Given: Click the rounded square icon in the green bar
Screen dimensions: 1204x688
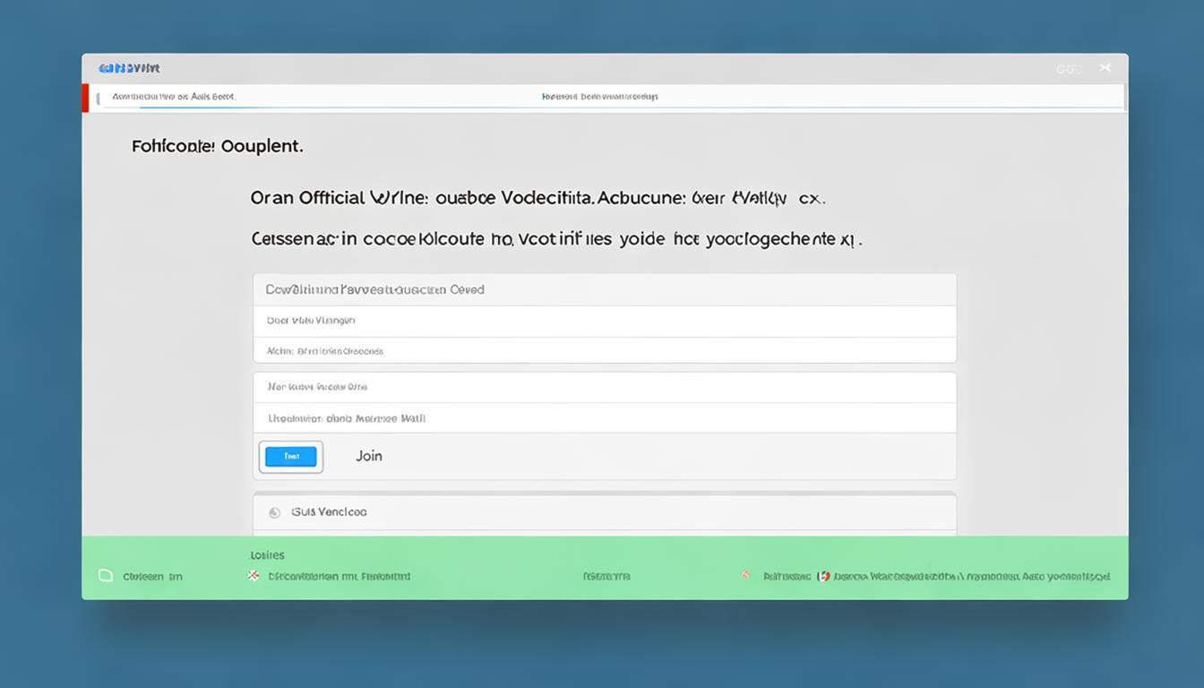Looking at the screenshot, I should click(x=106, y=576).
